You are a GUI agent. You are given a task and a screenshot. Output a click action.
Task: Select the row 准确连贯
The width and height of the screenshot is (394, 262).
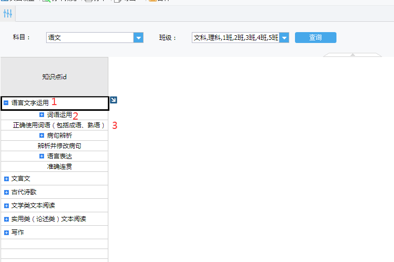click(54, 166)
